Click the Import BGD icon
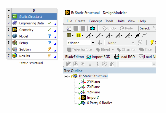This screenshot has width=166, height=113. click(89, 57)
